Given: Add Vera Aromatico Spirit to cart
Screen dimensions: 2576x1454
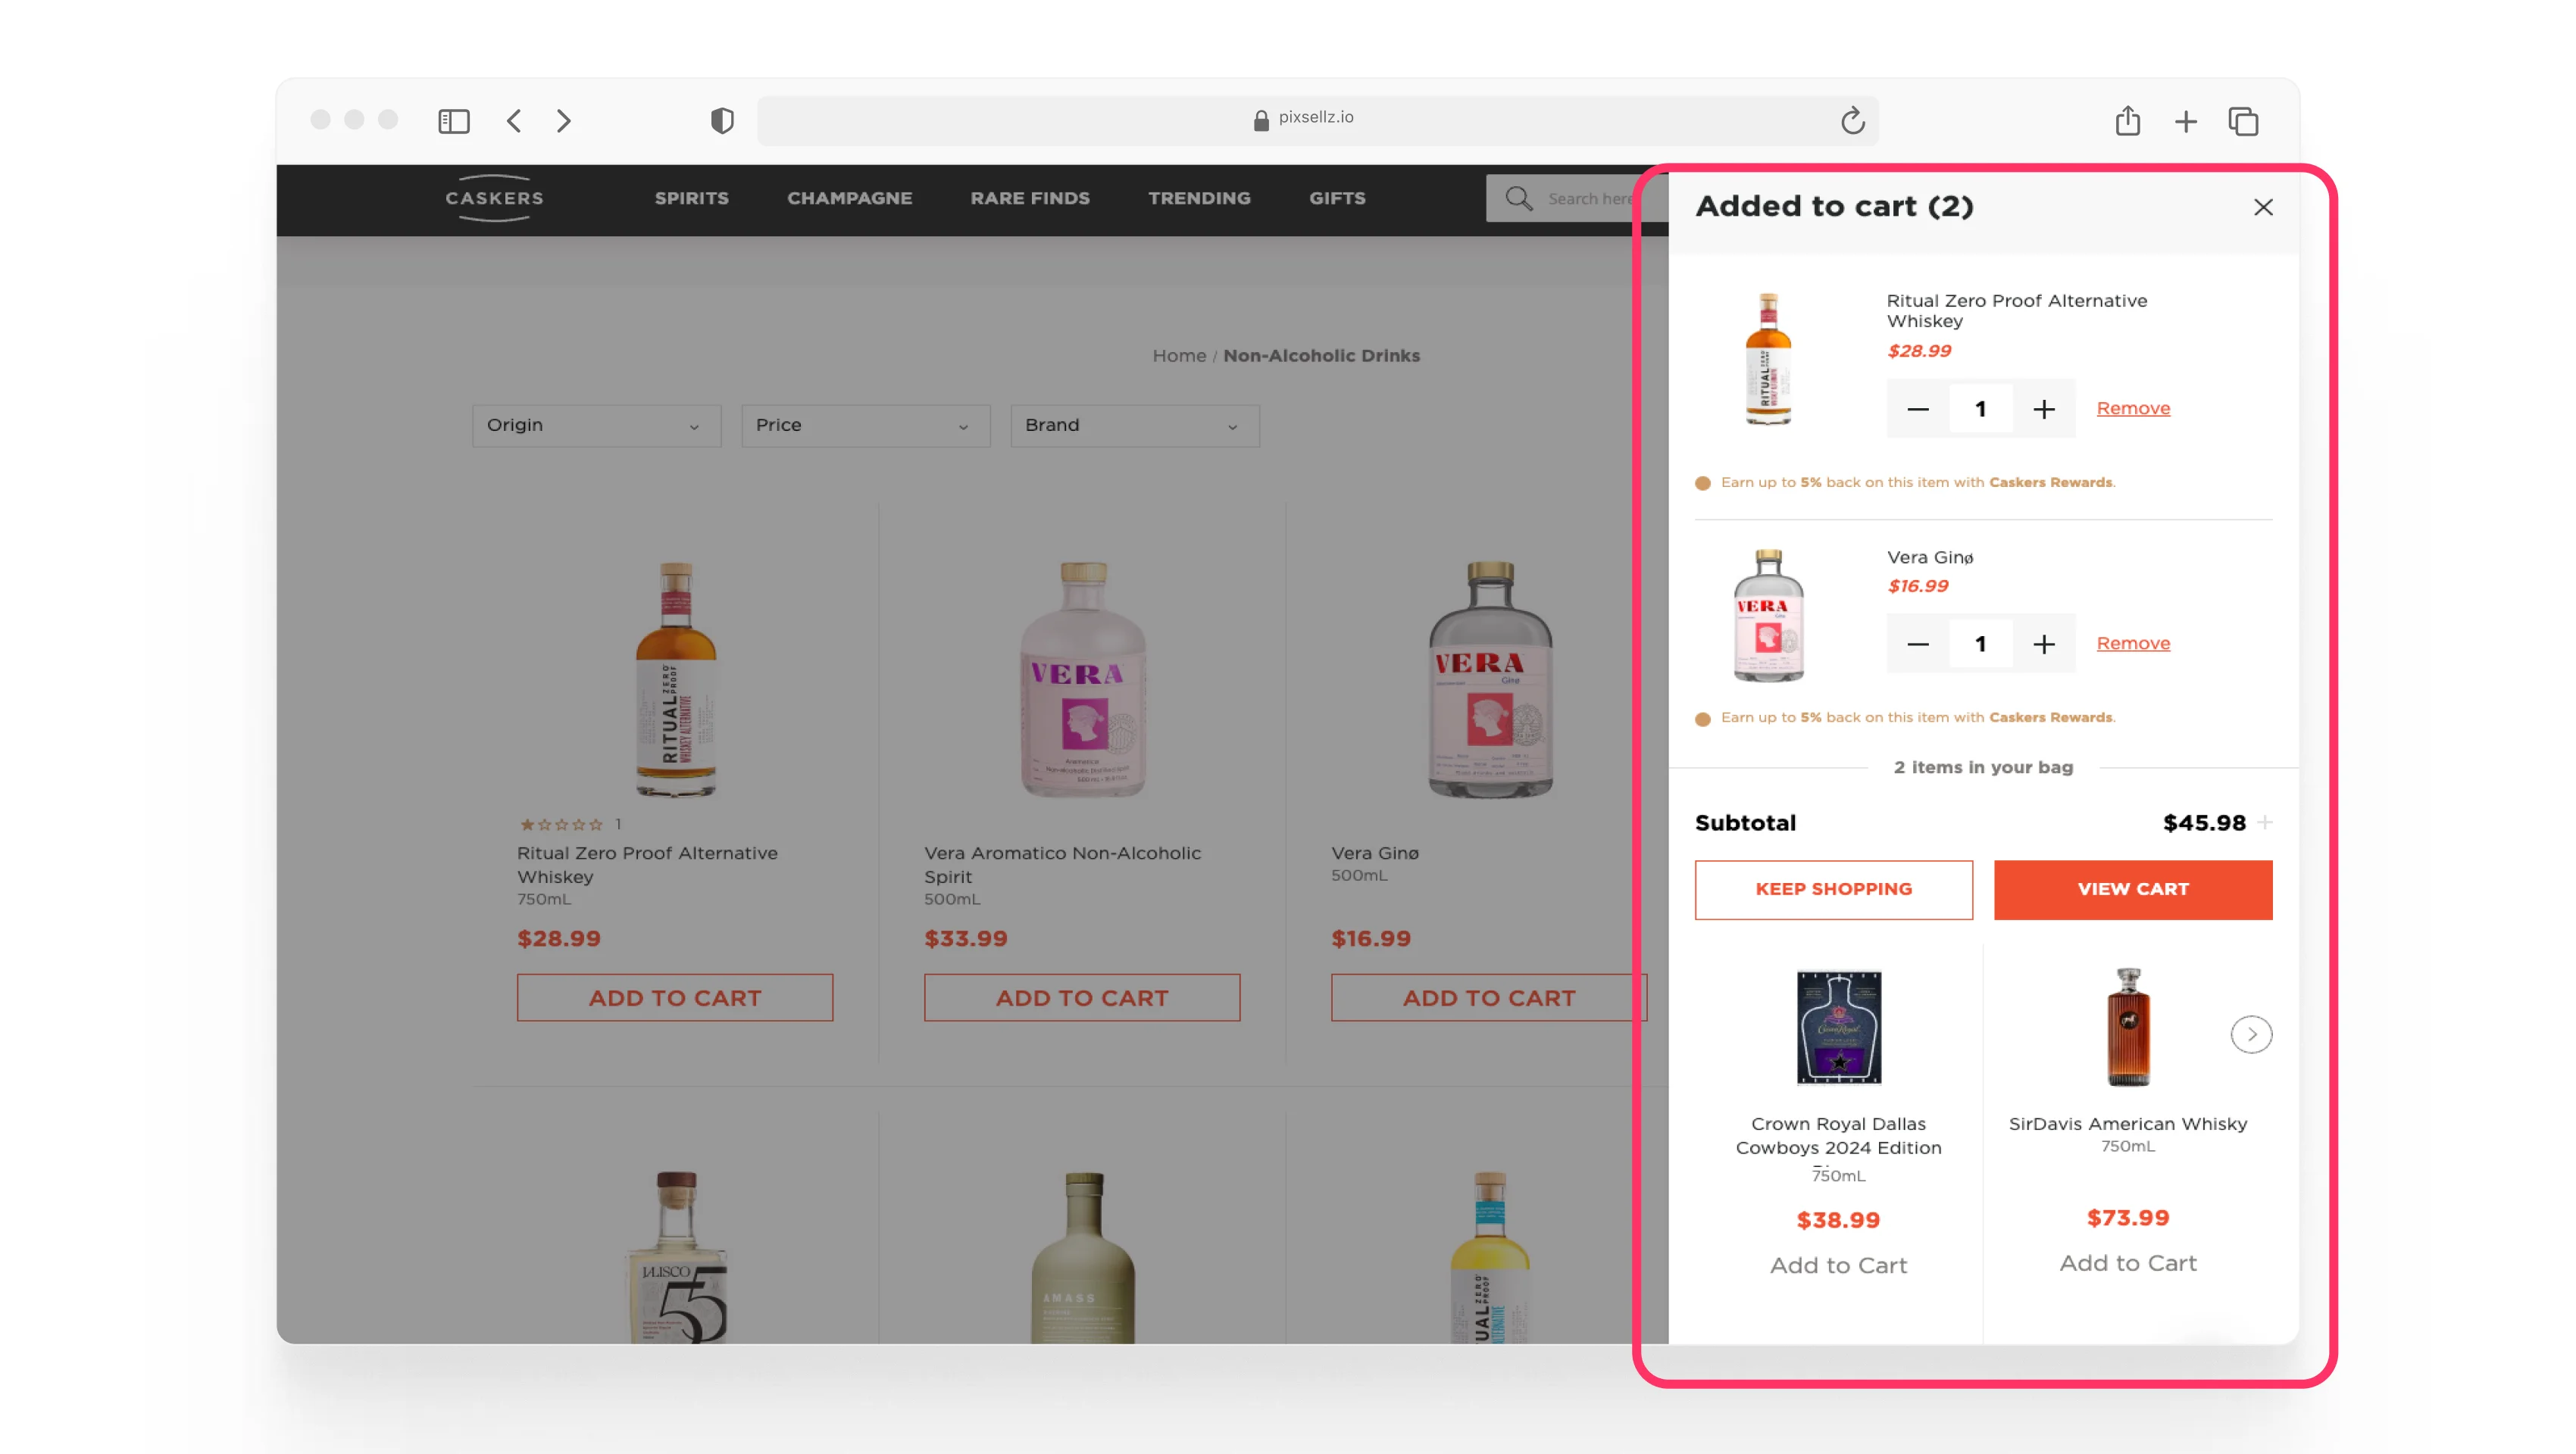Looking at the screenshot, I should click(1082, 997).
